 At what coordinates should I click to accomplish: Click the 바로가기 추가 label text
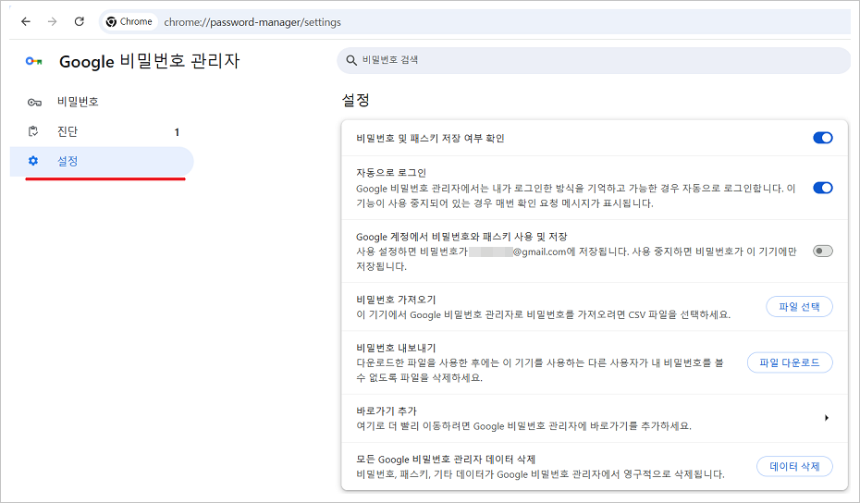click(x=387, y=411)
